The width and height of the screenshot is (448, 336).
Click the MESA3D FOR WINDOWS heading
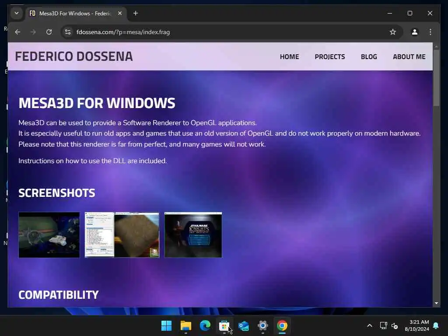point(97,103)
